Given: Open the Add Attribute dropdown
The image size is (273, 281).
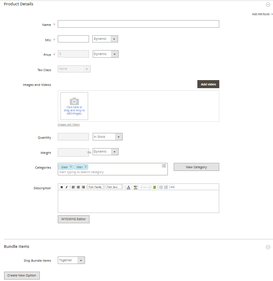Looking at the screenshot, I should click(262, 14).
